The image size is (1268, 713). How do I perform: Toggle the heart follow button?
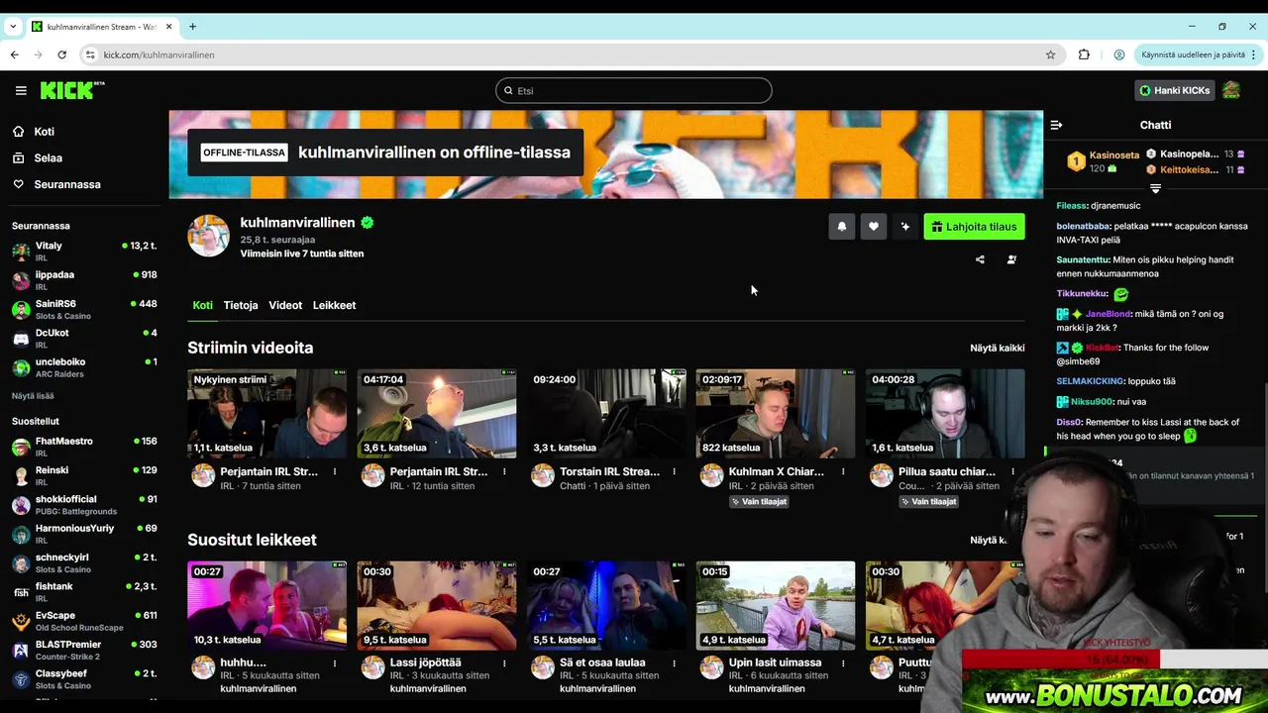pos(874,227)
